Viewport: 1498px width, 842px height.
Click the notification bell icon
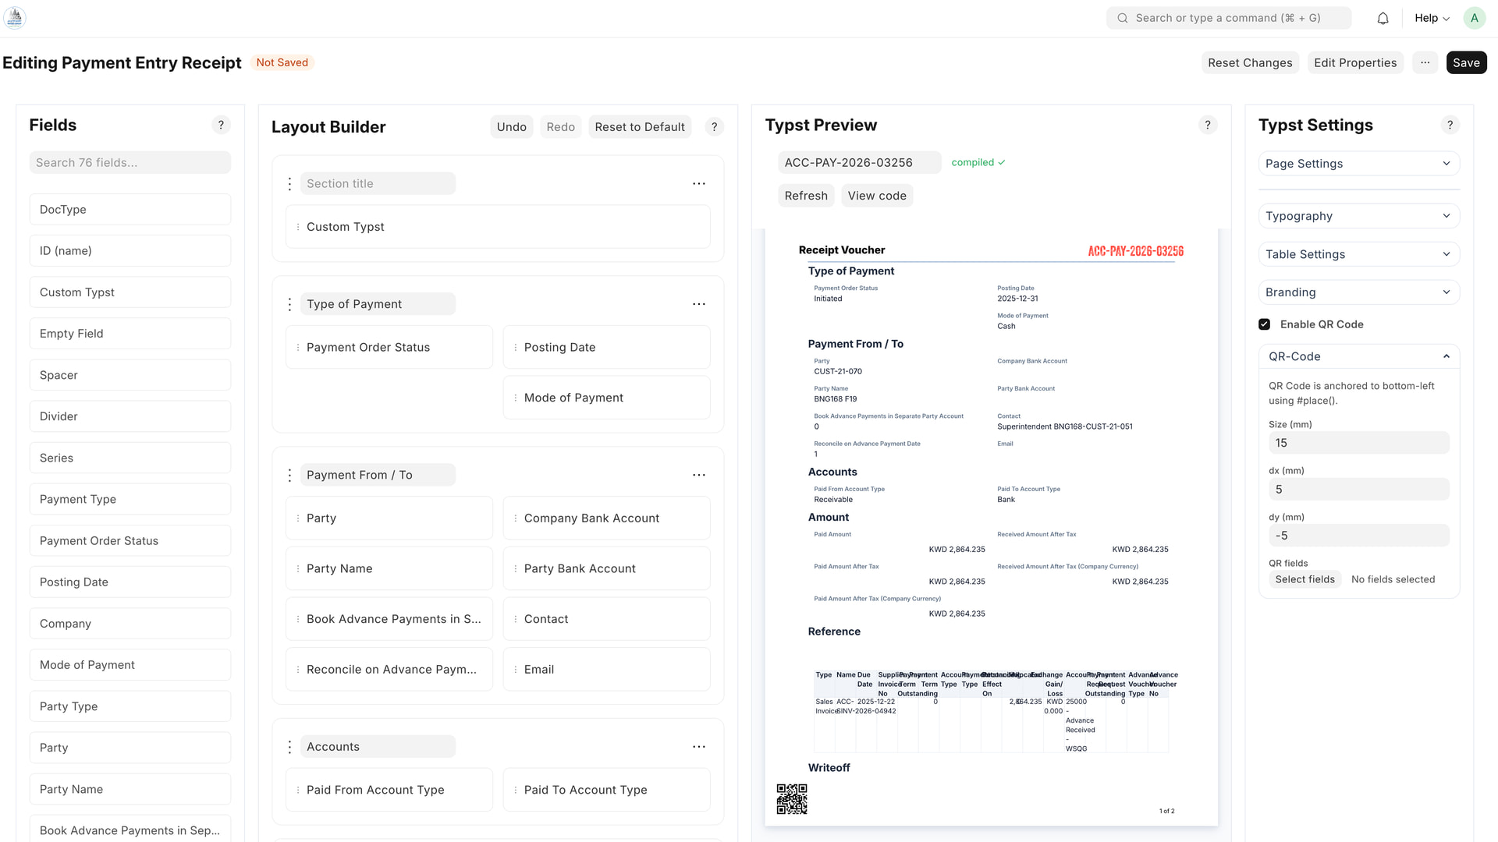1383,18
